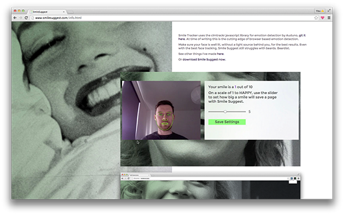Click the 'On a scale of 1 to HAPPY' instructions
Image resolution: width=344 pixels, height=215 pixels.
coord(243,97)
